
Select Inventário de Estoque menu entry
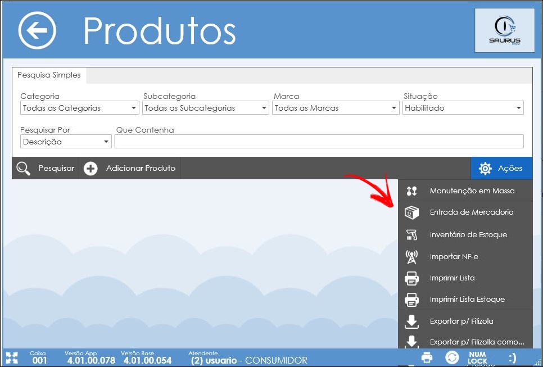point(465,235)
